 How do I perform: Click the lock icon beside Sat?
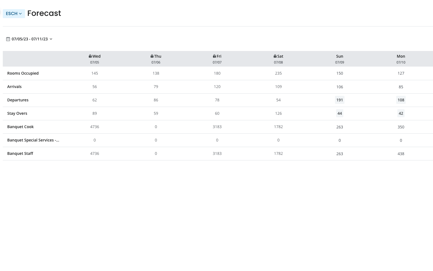tap(275, 56)
